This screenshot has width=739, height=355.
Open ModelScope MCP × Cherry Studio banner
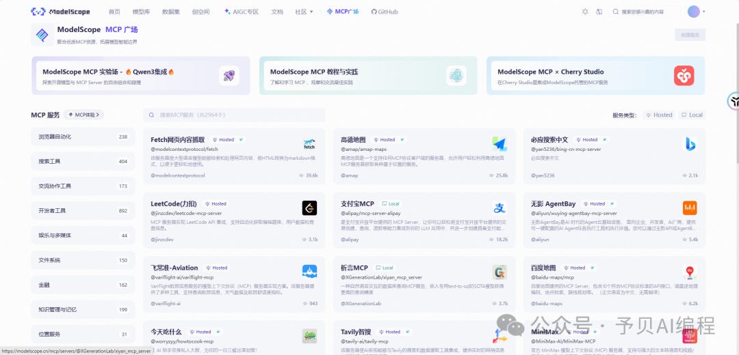(596, 76)
